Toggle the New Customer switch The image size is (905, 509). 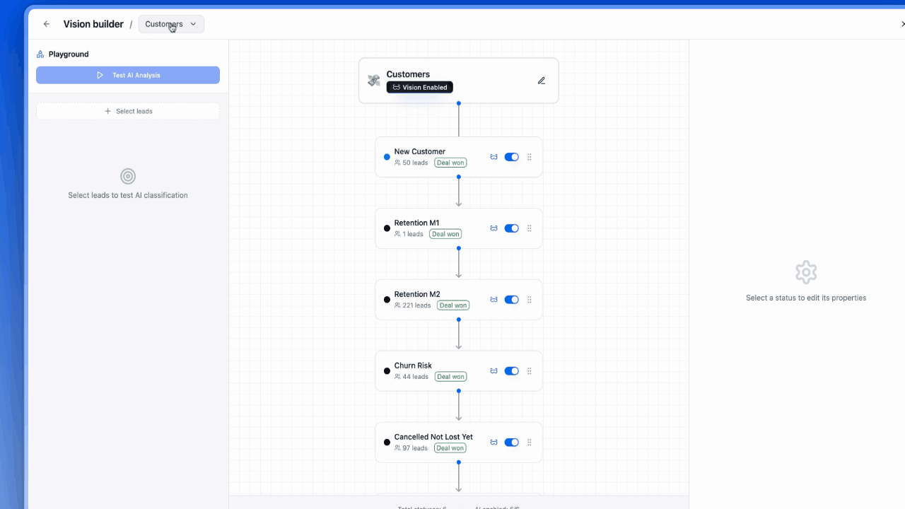[511, 157]
